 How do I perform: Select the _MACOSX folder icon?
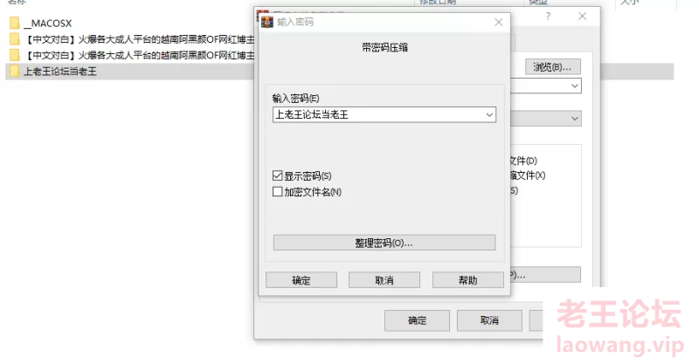[15, 23]
